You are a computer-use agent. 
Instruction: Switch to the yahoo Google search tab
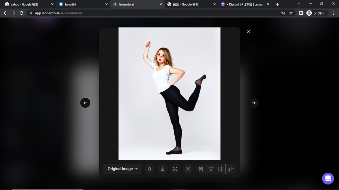(x=26, y=4)
